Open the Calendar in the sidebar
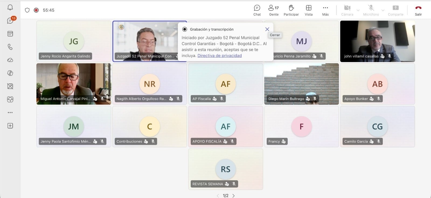 click(x=10, y=34)
